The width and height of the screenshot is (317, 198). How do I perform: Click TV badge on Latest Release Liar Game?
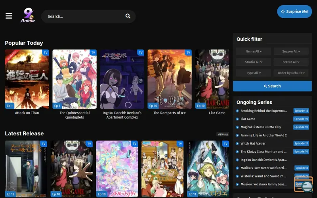point(89,144)
